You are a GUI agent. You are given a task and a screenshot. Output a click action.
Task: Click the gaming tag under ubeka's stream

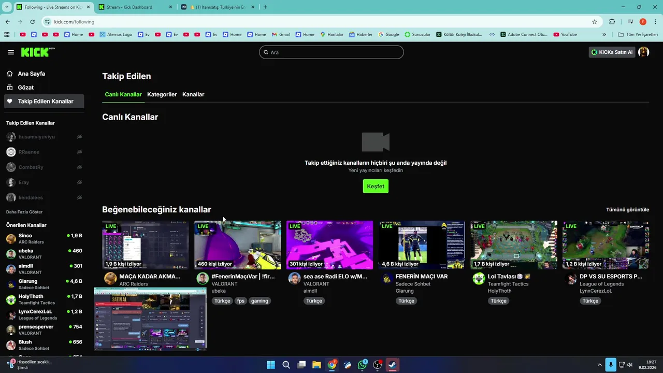point(260,301)
